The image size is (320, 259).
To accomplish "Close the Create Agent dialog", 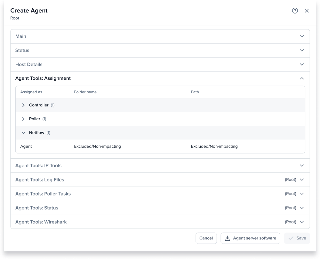I will click(307, 11).
